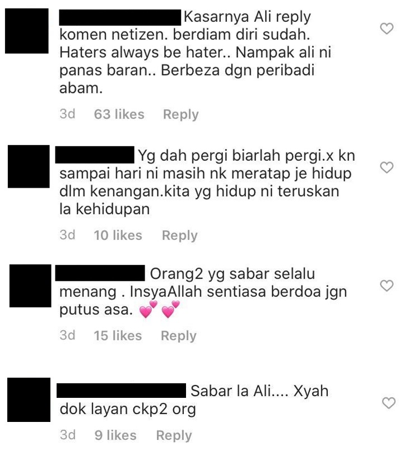Heart the 'Sabar la Ali' comment
Image resolution: width=418 pixels, height=455 pixels.
(389, 403)
